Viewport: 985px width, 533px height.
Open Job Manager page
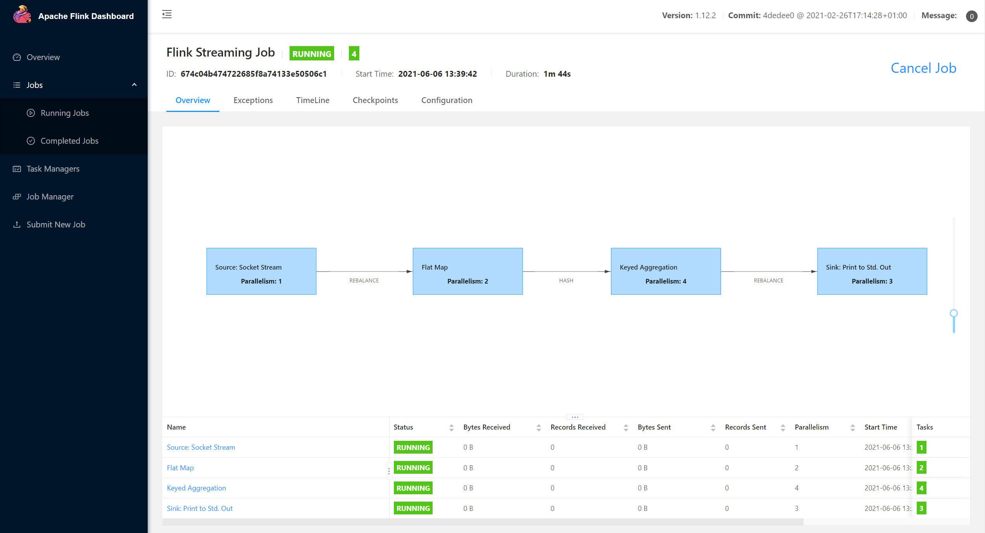pyautogui.click(x=50, y=197)
